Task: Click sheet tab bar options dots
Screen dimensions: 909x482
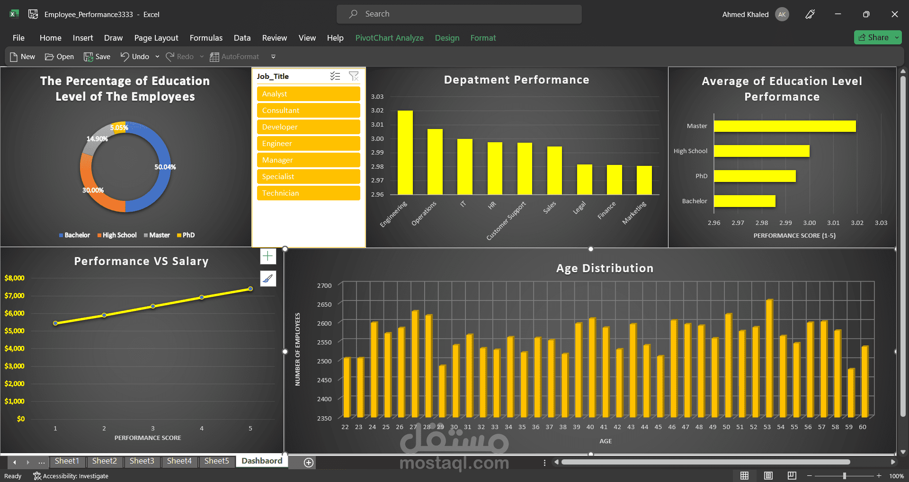Action: [x=544, y=463]
